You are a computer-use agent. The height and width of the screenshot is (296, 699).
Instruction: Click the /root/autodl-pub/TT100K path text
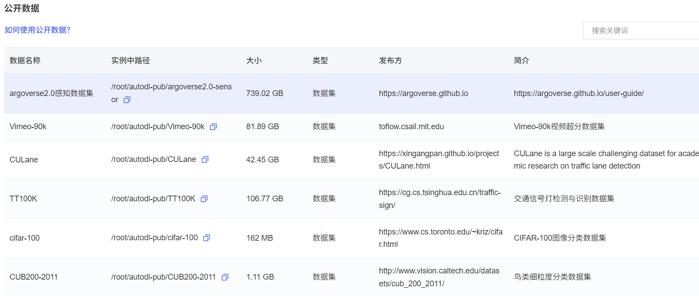153,199
